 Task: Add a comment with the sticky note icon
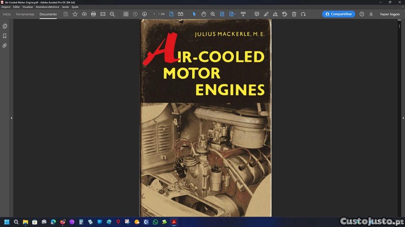tap(256, 14)
